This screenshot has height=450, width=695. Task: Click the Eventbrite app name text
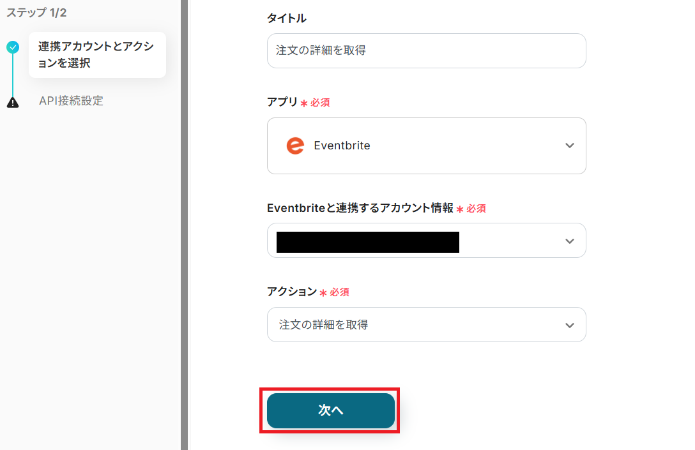[342, 146]
